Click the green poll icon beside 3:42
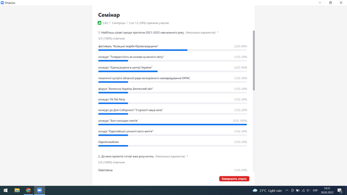The height and width of the screenshot is (195, 347). click(100, 23)
